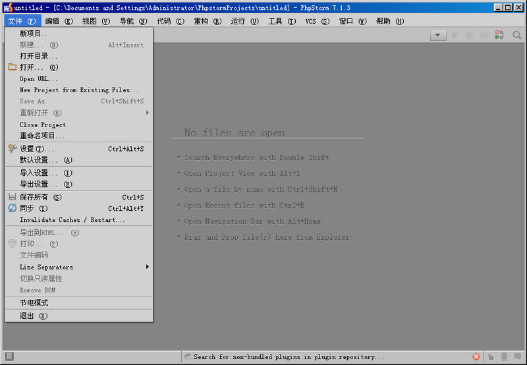
Task: Toggle 节电模式 power save mode
Action: coord(79,302)
